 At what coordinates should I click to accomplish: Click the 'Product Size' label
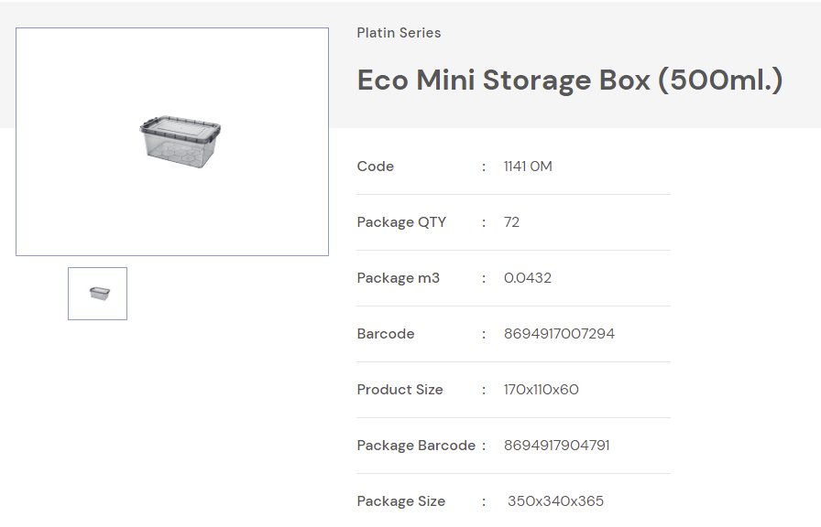click(x=400, y=390)
